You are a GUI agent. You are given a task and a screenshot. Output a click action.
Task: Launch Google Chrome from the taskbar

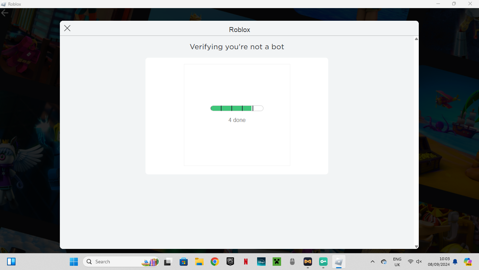pyautogui.click(x=215, y=262)
